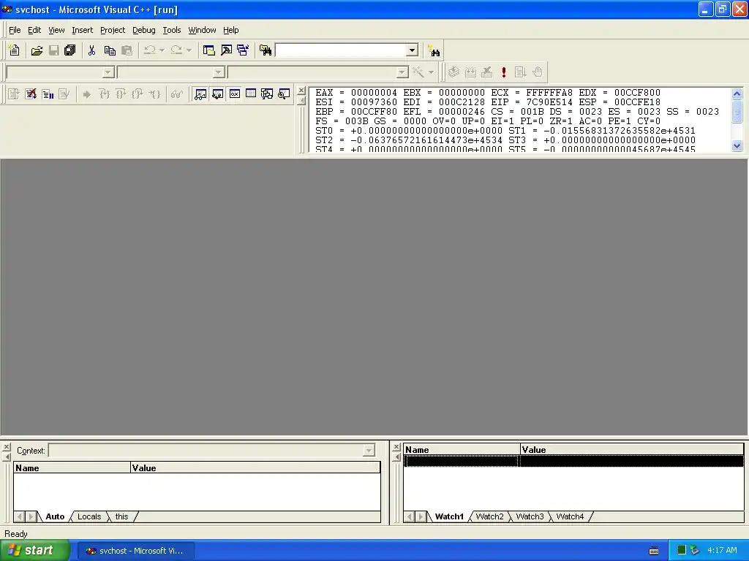
Task: Click the Restart debugger icon
Action: point(14,94)
